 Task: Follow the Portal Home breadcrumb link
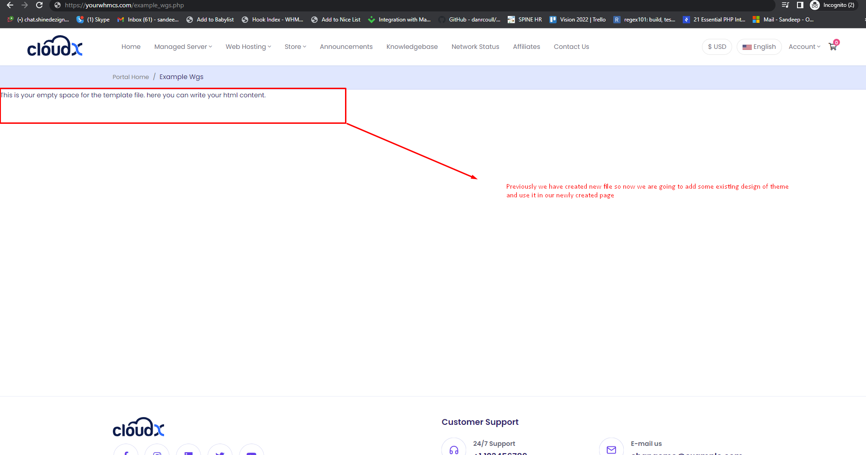tap(131, 77)
